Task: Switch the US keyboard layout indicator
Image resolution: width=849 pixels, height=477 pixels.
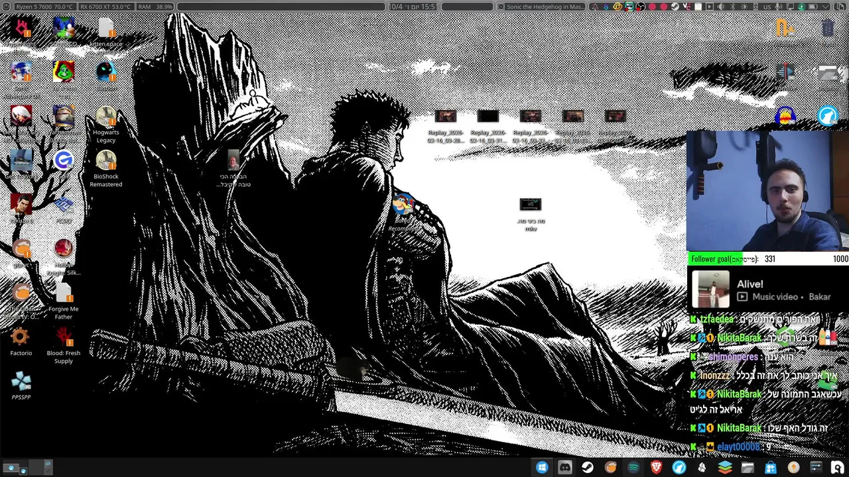Action: 767,7
